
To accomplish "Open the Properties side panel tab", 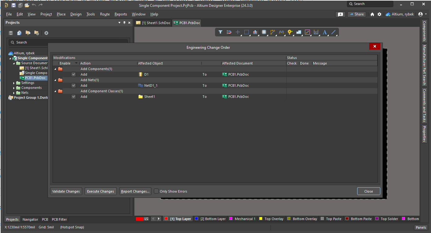I will tap(425, 134).
